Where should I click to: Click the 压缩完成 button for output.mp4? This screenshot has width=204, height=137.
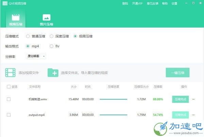tap(181, 115)
